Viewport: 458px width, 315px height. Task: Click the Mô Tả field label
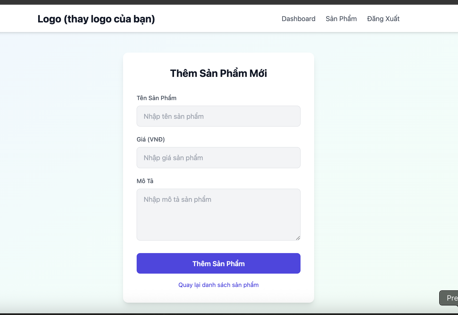click(x=145, y=181)
